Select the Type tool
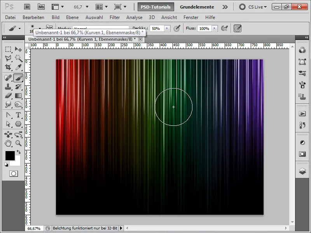311x233 pixels. pos(18,115)
